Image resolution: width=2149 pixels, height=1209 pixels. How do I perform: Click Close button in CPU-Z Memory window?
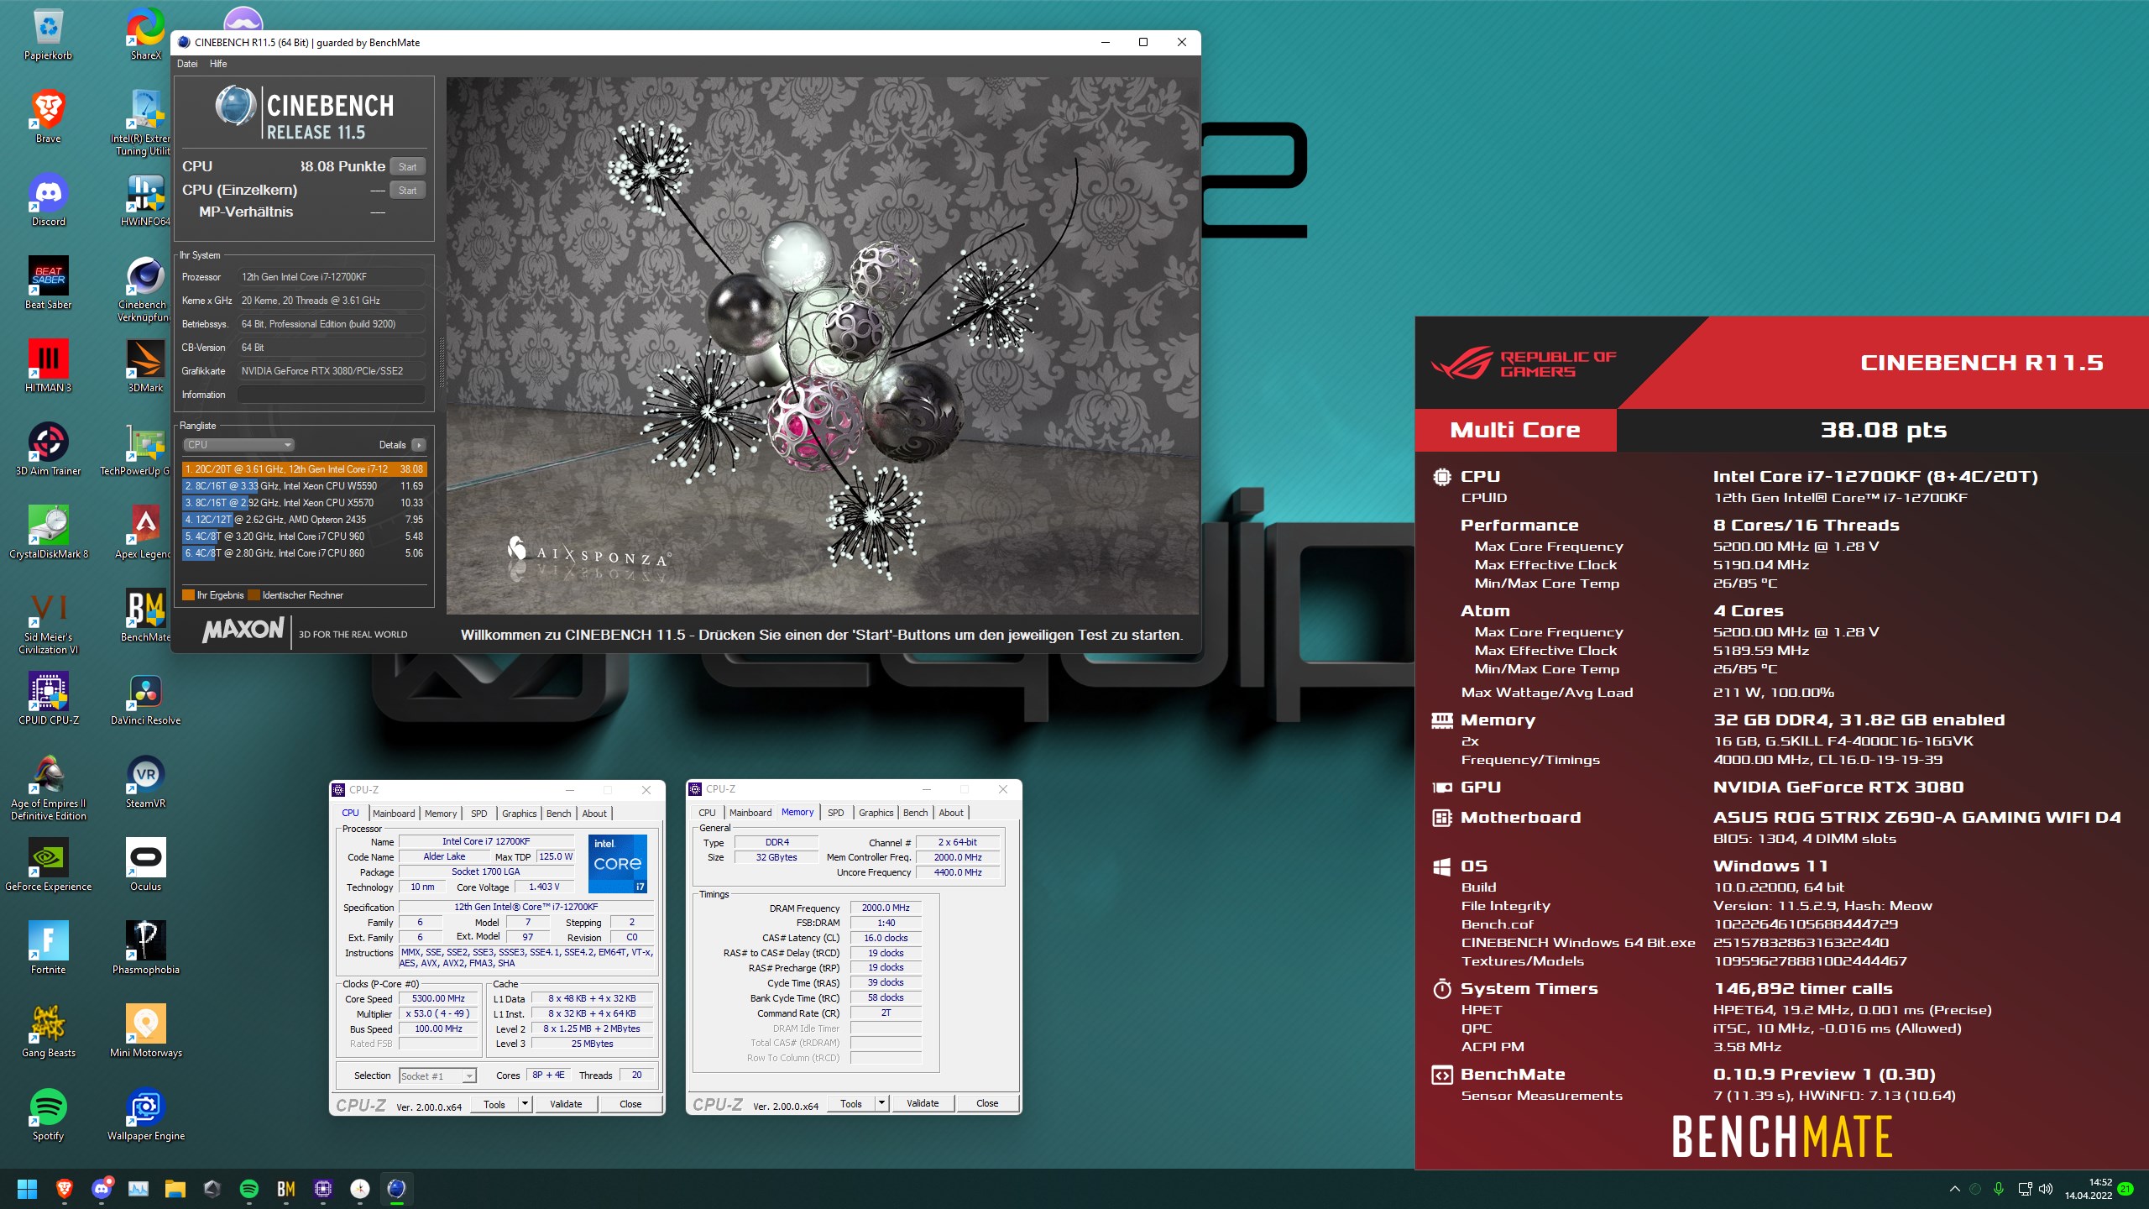coord(987,1103)
